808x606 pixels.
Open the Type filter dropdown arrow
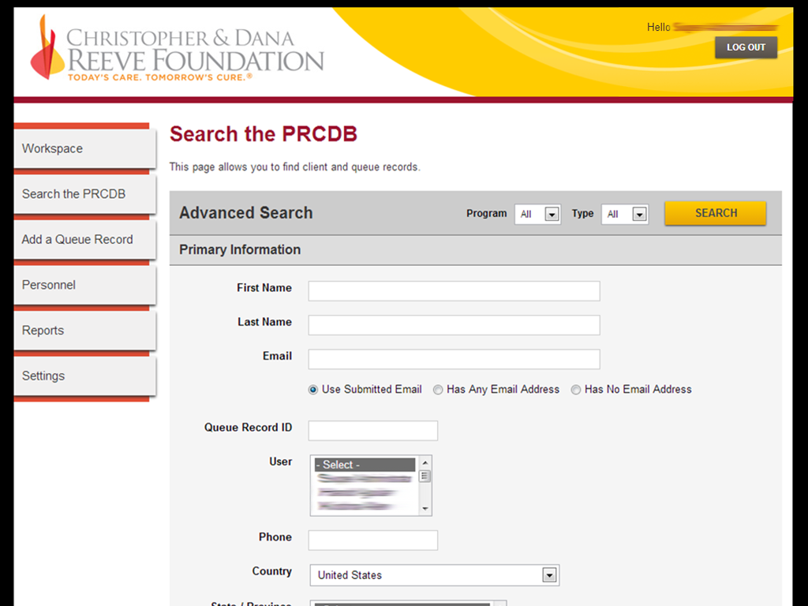pos(638,214)
